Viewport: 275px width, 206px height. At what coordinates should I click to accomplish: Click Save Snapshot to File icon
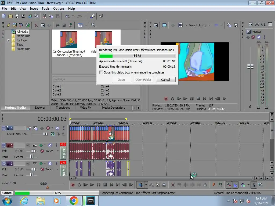236,25
